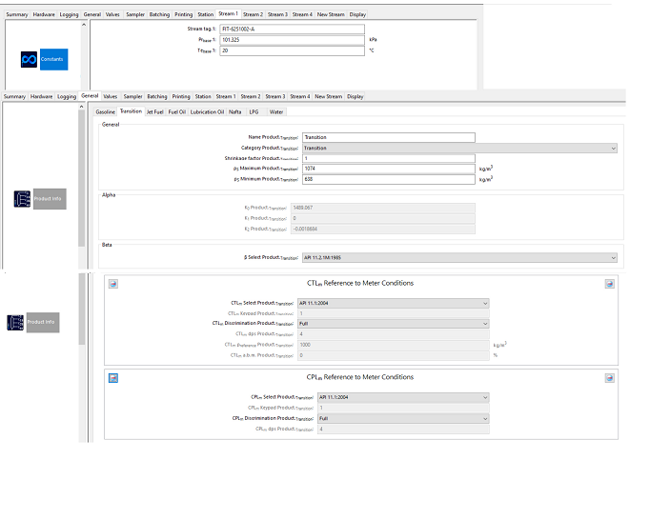Switch to the LPG product tab
This screenshot has width=650, height=520.
tap(254, 112)
